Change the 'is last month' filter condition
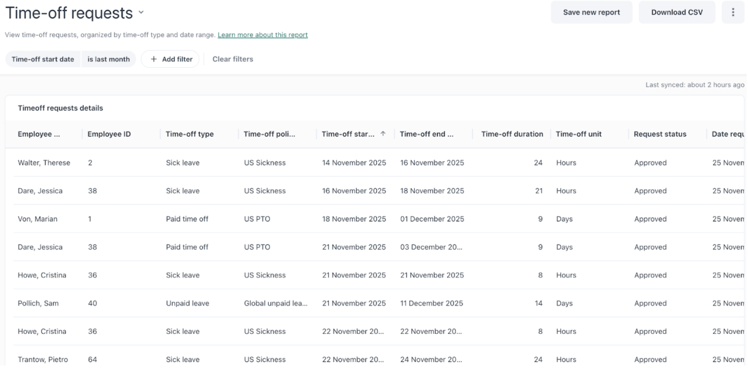The image size is (748, 368). click(108, 59)
